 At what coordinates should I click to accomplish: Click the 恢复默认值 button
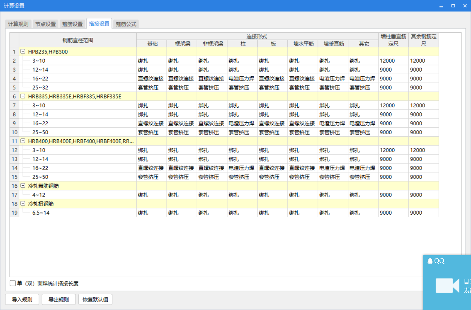point(95,299)
